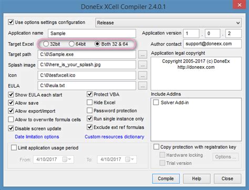Click the Target path text field
This screenshot has width=249, height=190.
point(87,55)
